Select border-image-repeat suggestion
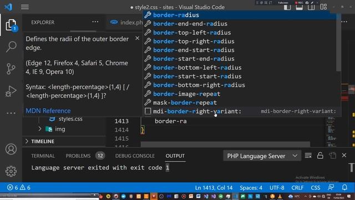The image size is (355, 200). click(240, 94)
